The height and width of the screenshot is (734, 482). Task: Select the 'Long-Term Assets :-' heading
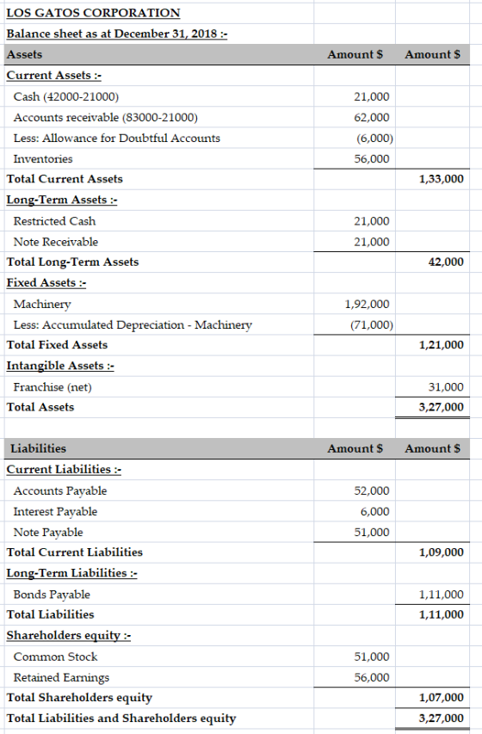(x=62, y=200)
